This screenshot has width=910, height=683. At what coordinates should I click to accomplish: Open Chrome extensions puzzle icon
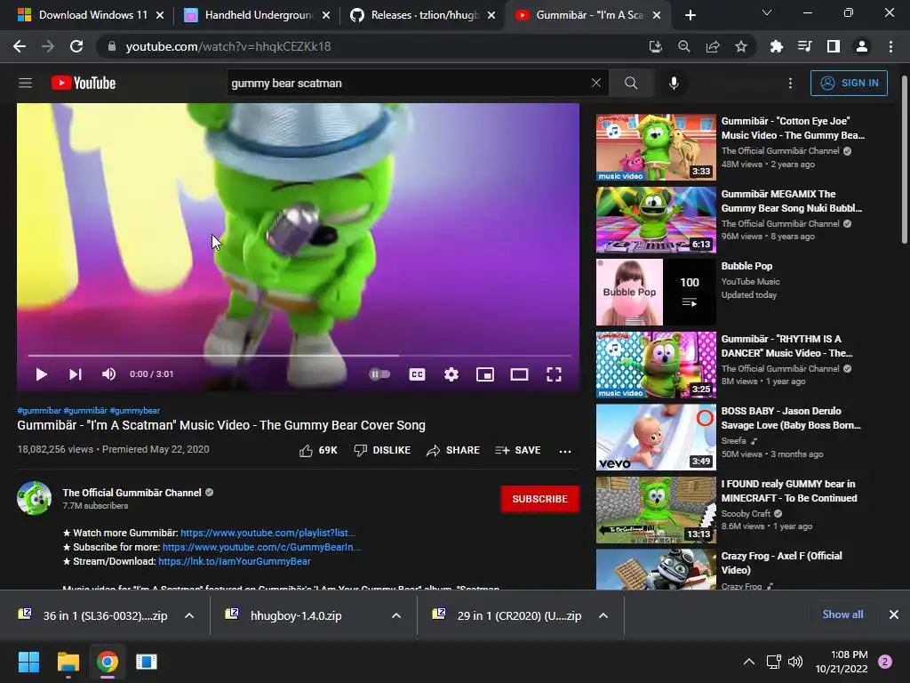pos(776,46)
